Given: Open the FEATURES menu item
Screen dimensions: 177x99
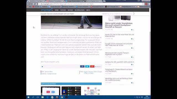Looking at the screenshot, I should point(63,10).
